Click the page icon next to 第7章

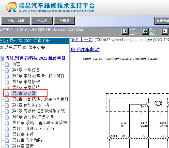coord(7,105)
